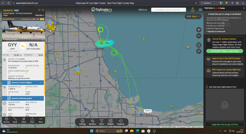The image size is (246, 134).
Task: Show the flight Route icon
Action: point(15,120)
